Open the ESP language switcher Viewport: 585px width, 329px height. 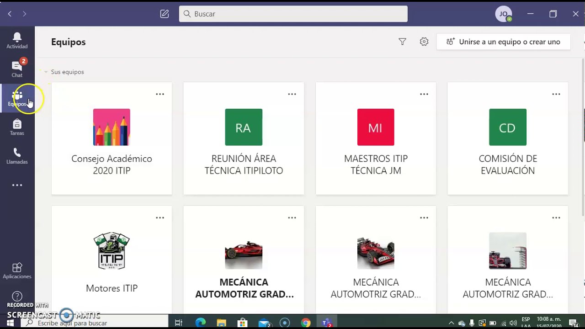click(526, 323)
